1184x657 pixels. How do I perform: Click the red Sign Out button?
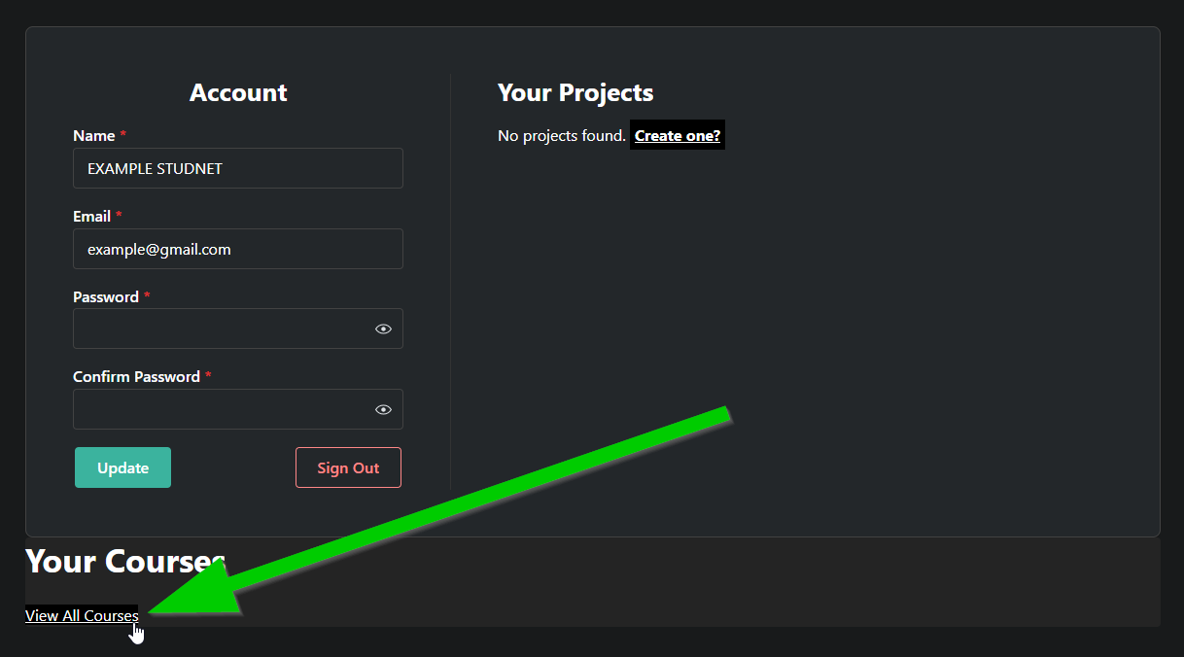click(348, 467)
